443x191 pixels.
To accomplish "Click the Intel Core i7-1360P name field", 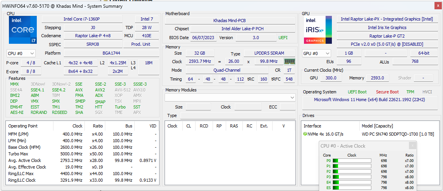I will 82,19.
